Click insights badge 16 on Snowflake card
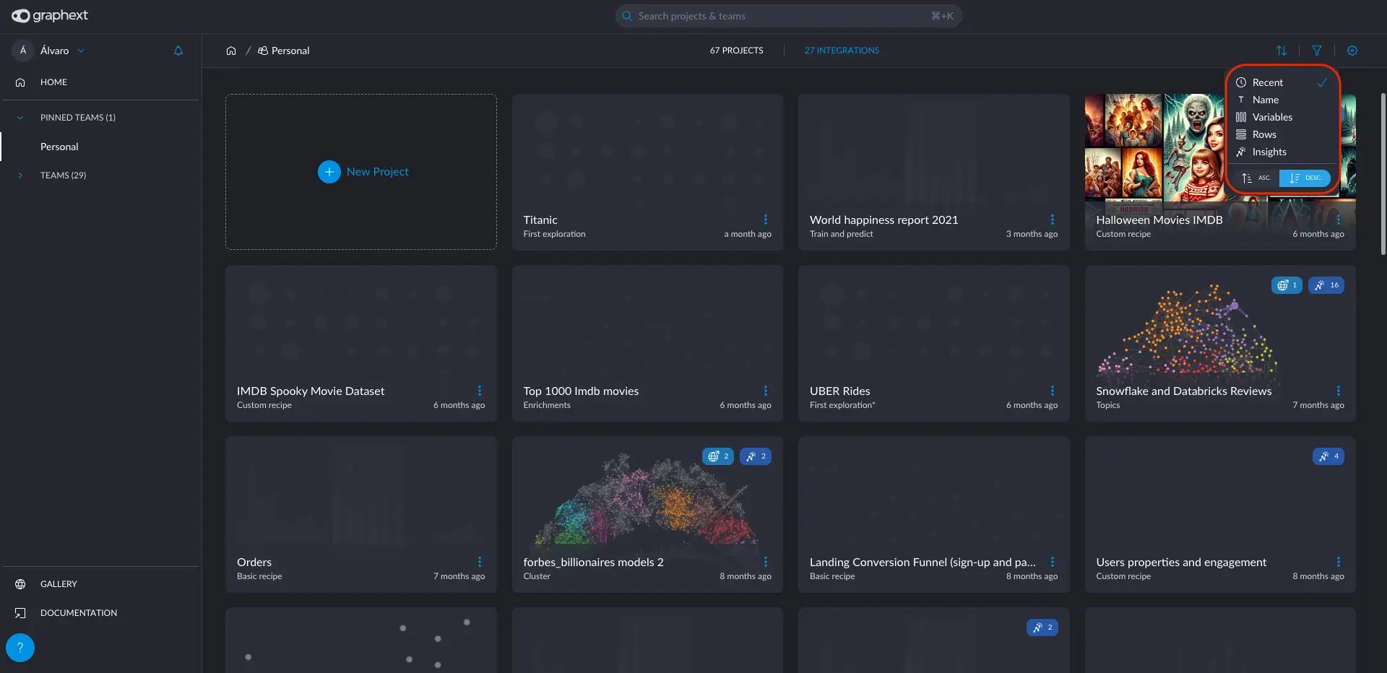The image size is (1387, 673). click(1326, 285)
